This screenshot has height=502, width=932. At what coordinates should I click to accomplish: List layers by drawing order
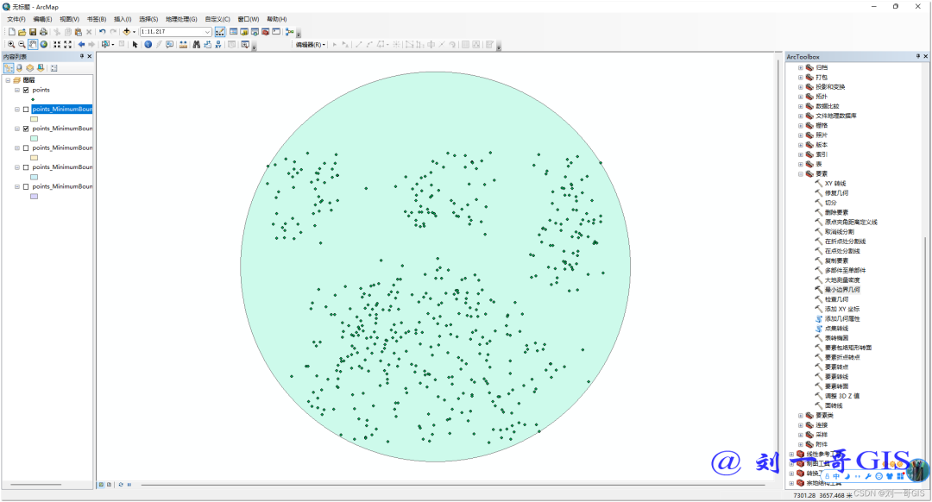tap(9, 68)
